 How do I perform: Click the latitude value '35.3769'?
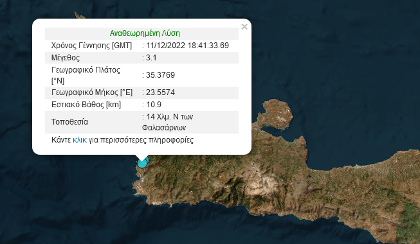click(x=160, y=75)
